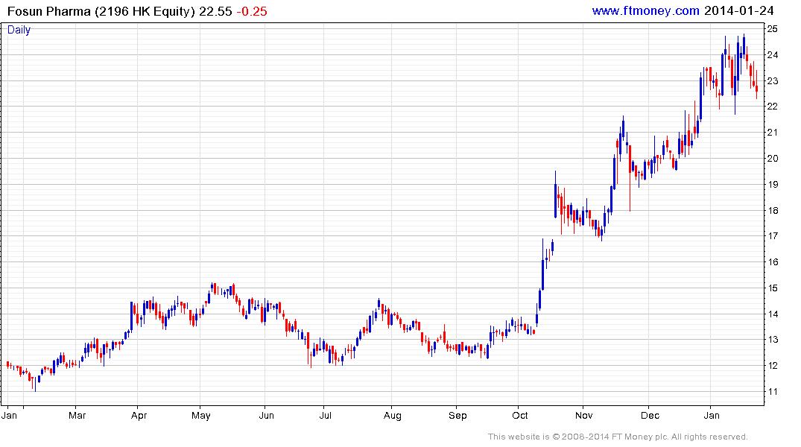Viewport: 801px width, 447px height.
Task: Click the Jul label on x-axis
Action: click(326, 415)
